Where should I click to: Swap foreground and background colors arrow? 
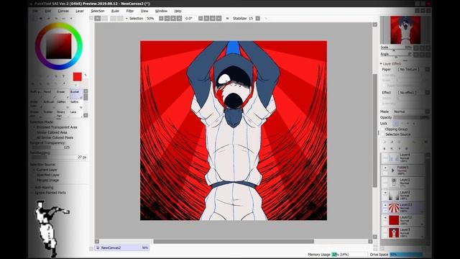tap(86, 76)
